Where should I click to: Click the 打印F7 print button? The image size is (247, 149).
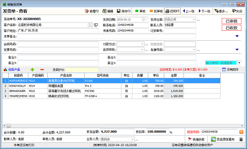coord(172,11)
